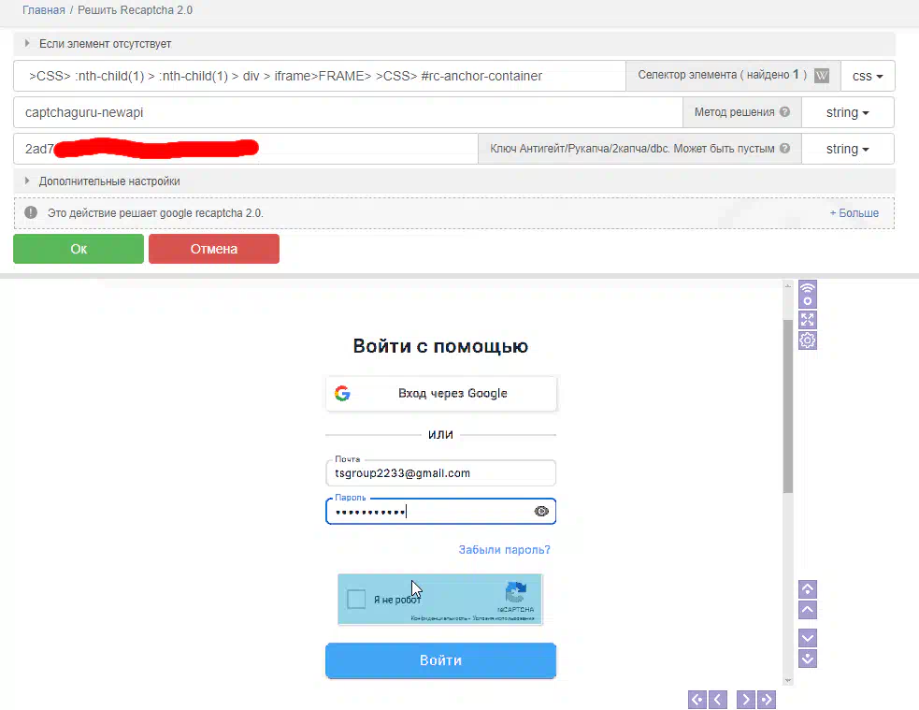
Task: Open the string dropdown for Метод решения
Action: coord(848,112)
